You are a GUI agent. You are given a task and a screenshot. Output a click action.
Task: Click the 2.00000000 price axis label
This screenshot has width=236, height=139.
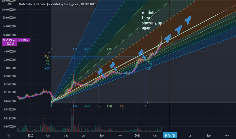click(10, 60)
